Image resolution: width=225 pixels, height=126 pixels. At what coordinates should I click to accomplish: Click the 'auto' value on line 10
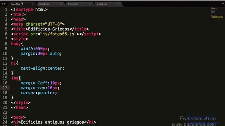55,54
